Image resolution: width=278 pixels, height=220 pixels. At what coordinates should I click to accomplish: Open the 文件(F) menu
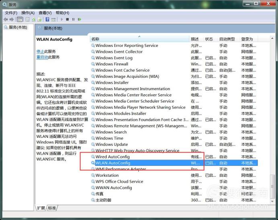[x=11, y=13]
